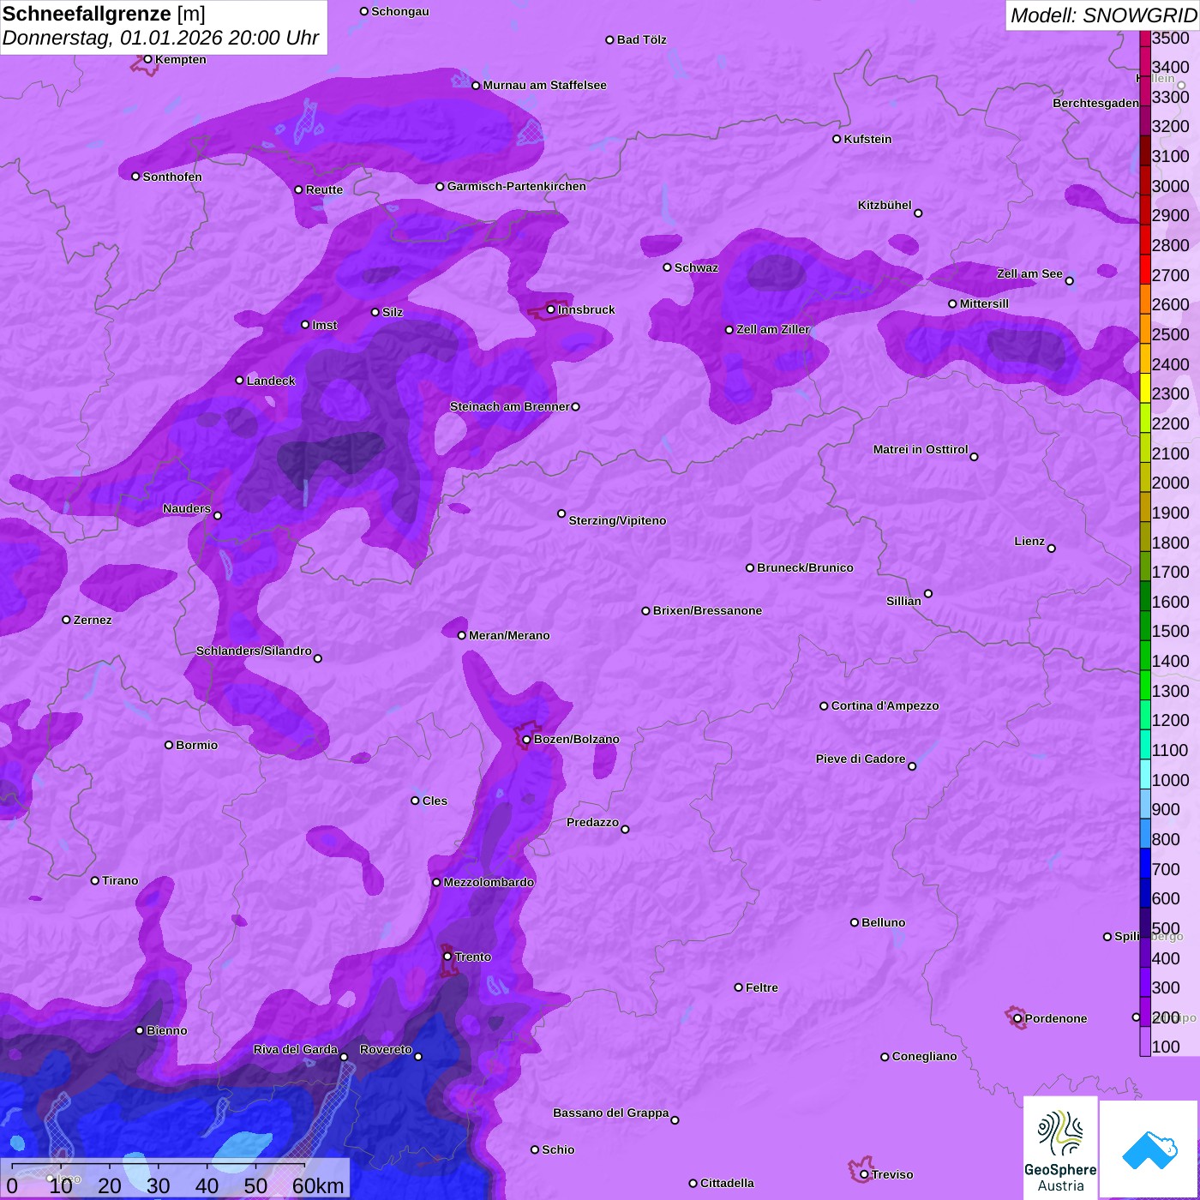Click the 'Bormio' label
The image size is (1200, 1200).
pyautogui.click(x=196, y=745)
